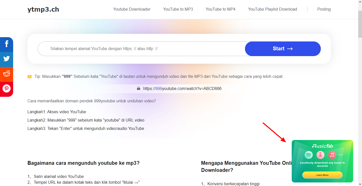Click the Twitter share icon
The image size is (362, 186).
[x=7, y=59]
